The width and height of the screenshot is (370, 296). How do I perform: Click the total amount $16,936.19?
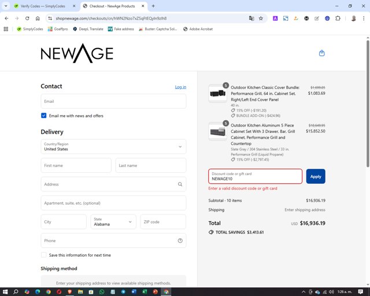coord(312,223)
